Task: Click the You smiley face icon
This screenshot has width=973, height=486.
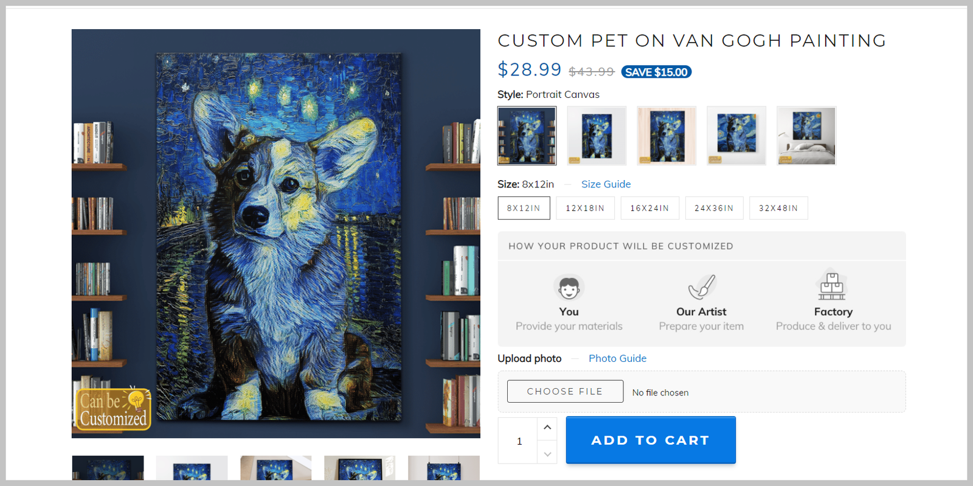Action: [x=569, y=288]
